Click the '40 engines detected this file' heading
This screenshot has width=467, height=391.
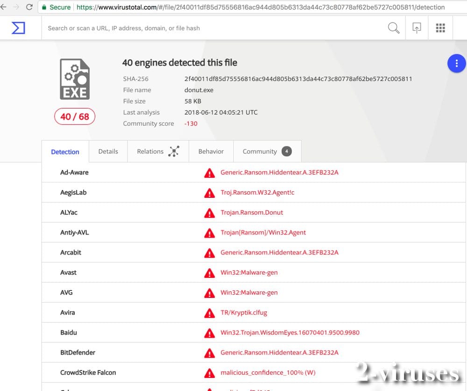(180, 63)
